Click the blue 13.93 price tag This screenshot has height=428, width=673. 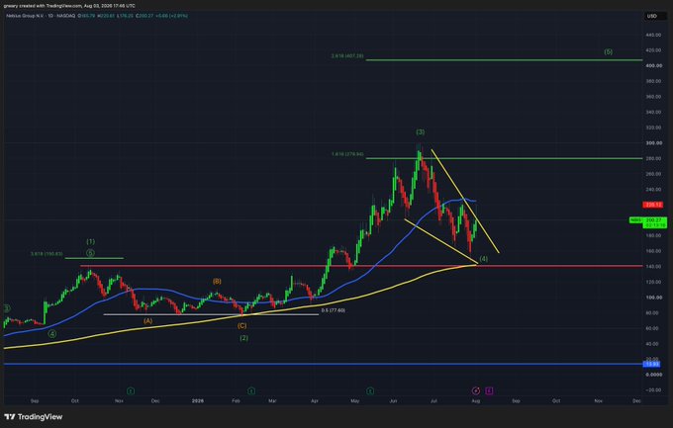click(x=652, y=364)
